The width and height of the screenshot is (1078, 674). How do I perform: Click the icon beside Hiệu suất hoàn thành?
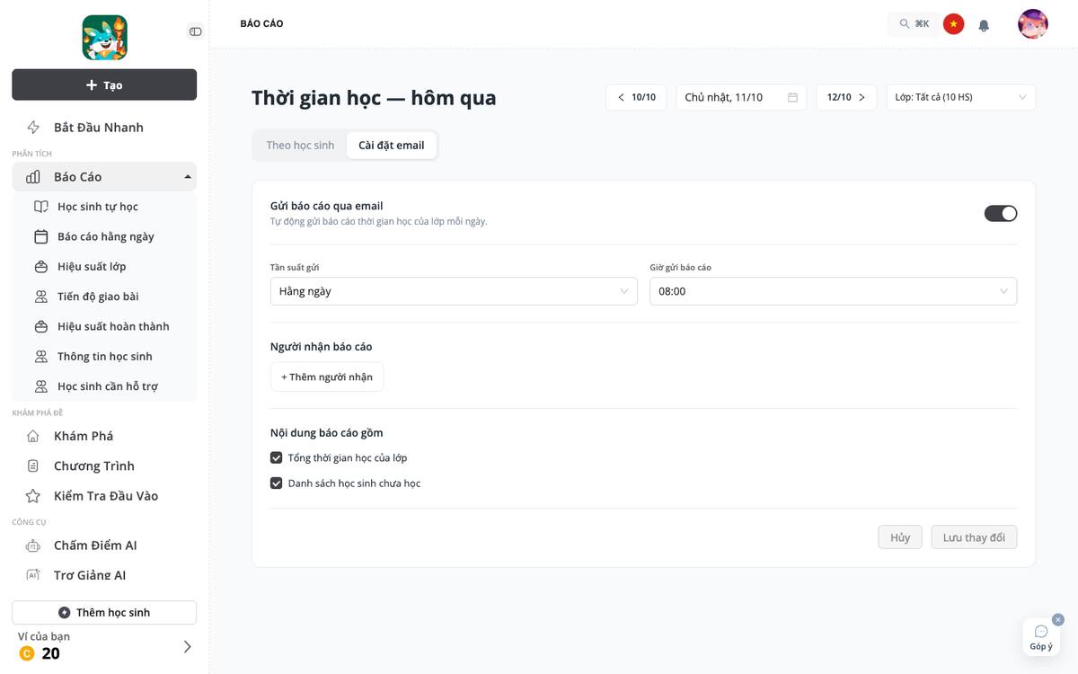[41, 326]
